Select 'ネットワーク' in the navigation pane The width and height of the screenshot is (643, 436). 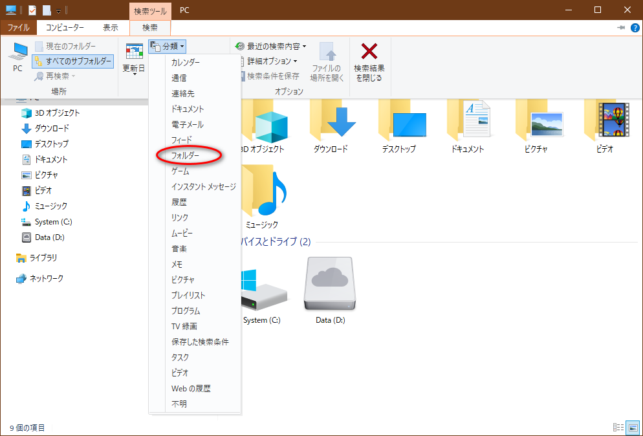pyautogui.click(x=46, y=279)
